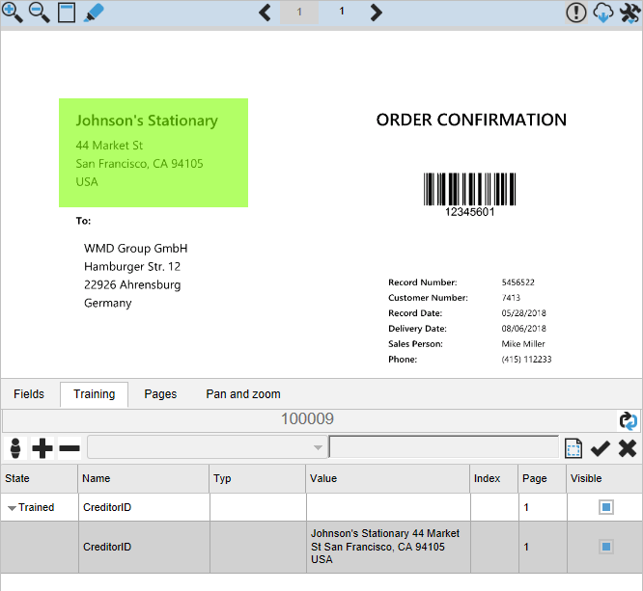
Task: Click the 22926 Ahrensburg line
Action: (x=132, y=284)
